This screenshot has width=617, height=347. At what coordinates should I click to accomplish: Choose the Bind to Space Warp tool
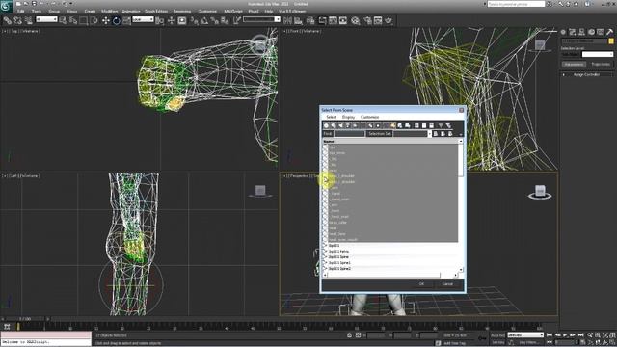(x=28, y=20)
